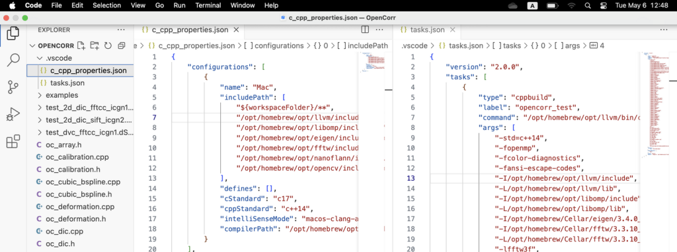Refresh the explorer file tree
This screenshot has width=677, height=252.
coord(108,46)
